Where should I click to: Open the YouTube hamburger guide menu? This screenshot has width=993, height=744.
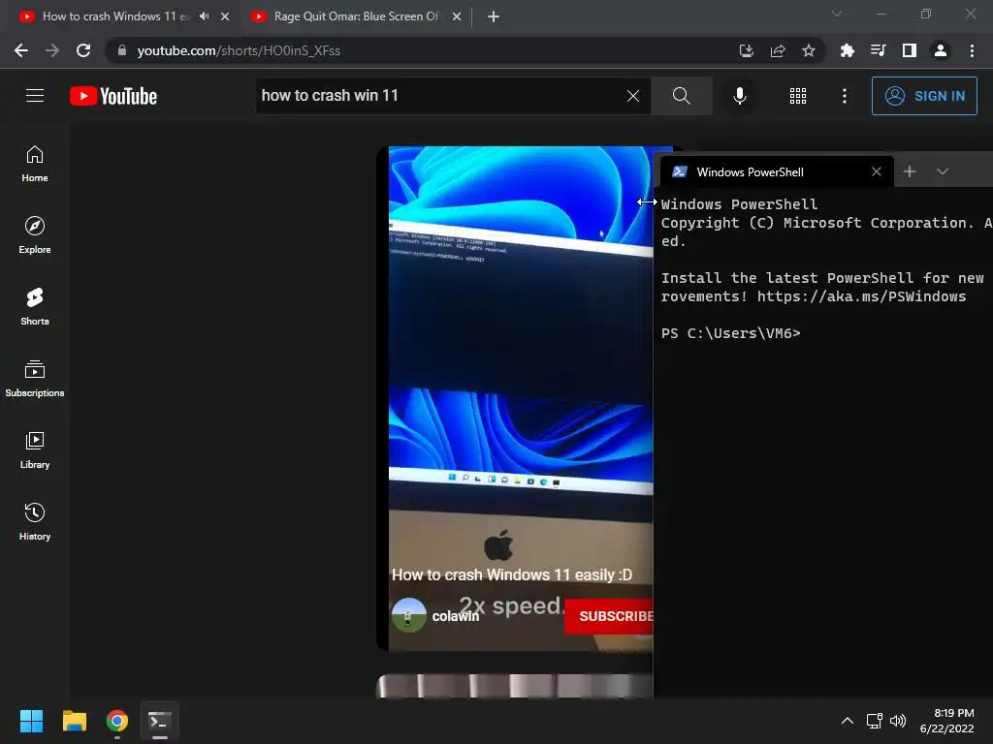[35, 96]
